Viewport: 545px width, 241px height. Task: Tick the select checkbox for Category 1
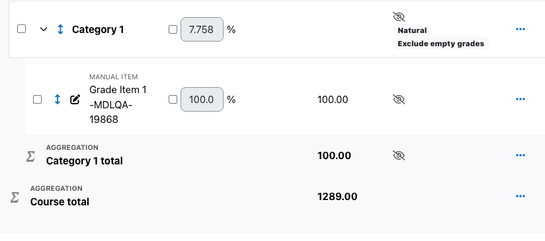pos(22,29)
